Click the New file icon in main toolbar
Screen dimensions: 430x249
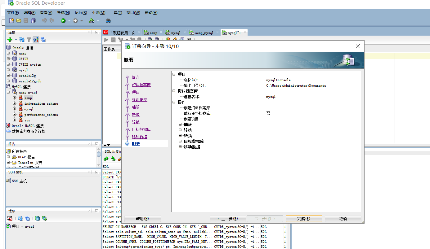11,21
